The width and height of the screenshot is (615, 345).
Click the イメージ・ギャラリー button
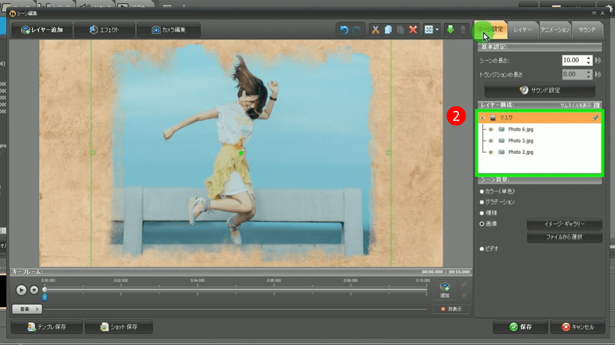pos(564,224)
